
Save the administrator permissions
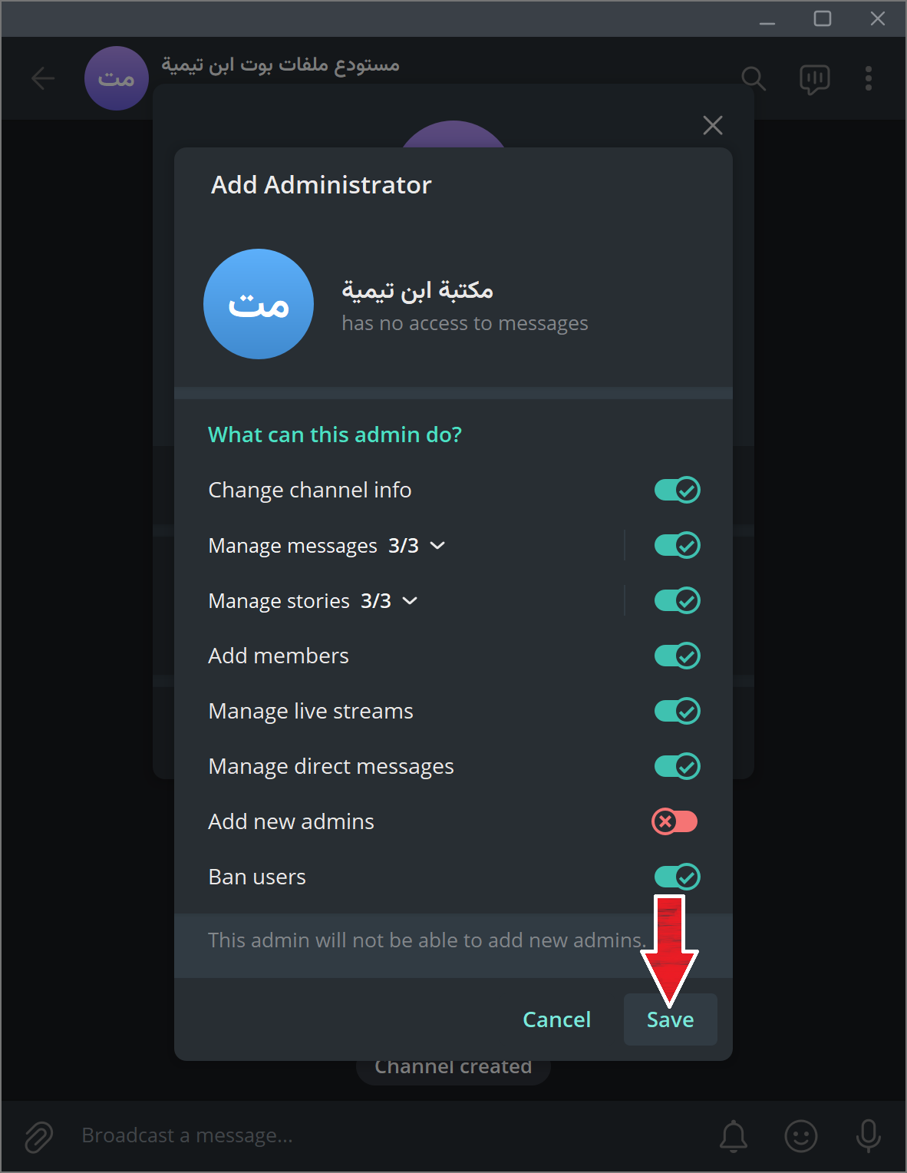[x=669, y=1019]
